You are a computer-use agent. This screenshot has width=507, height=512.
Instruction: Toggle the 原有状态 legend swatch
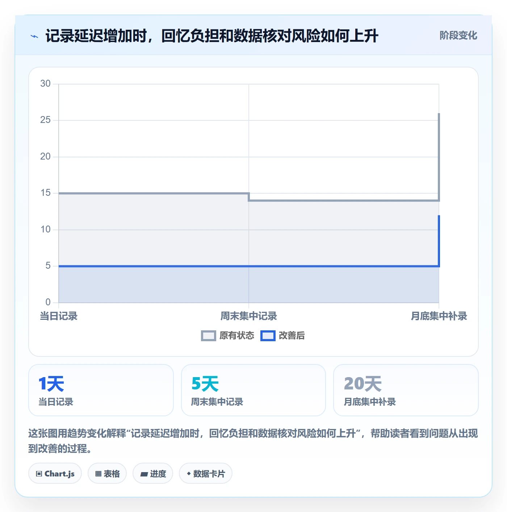coord(208,336)
